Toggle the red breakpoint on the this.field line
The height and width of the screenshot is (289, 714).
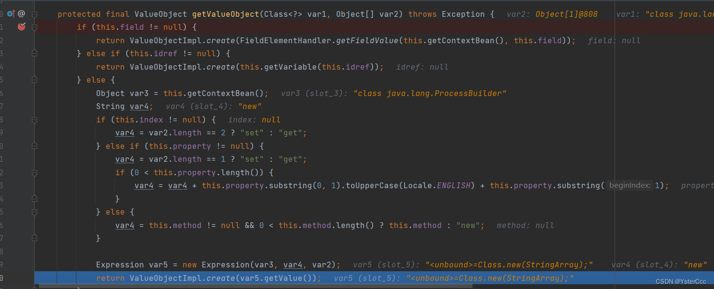pyautogui.click(x=21, y=27)
